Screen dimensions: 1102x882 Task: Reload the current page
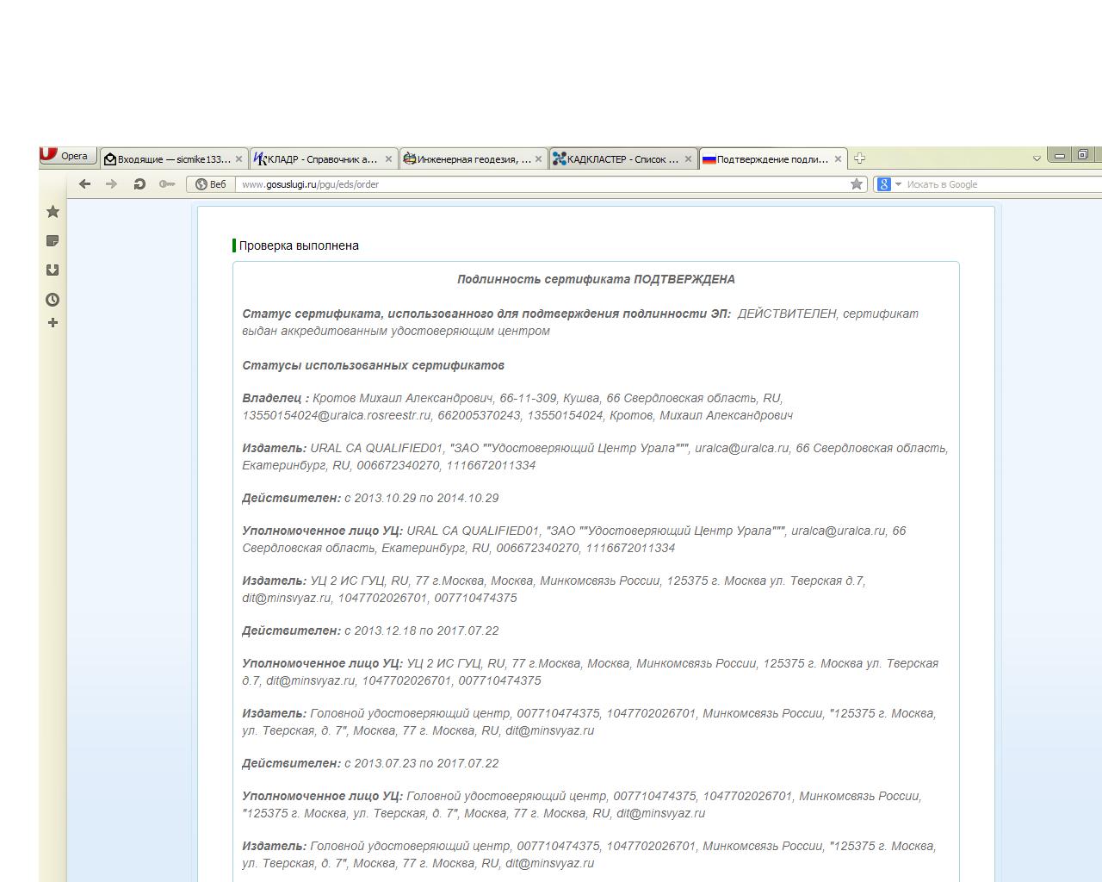pos(139,183)
